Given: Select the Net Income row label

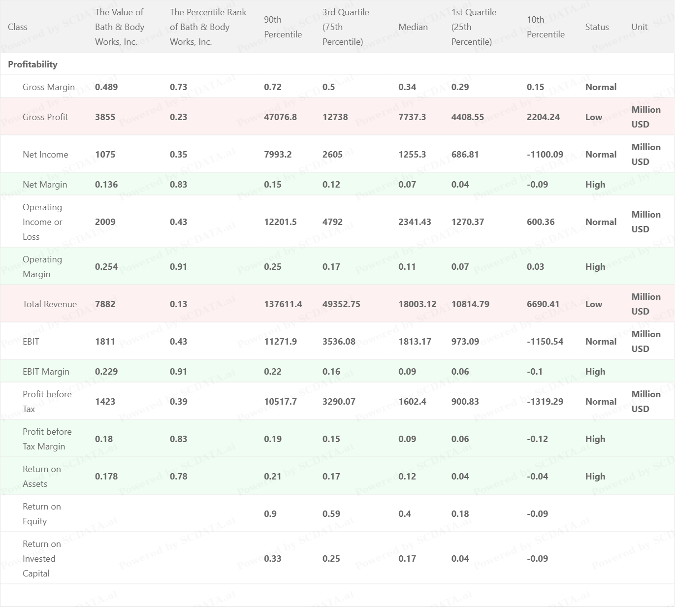Looking at the screenshot, I should point(45,155).
